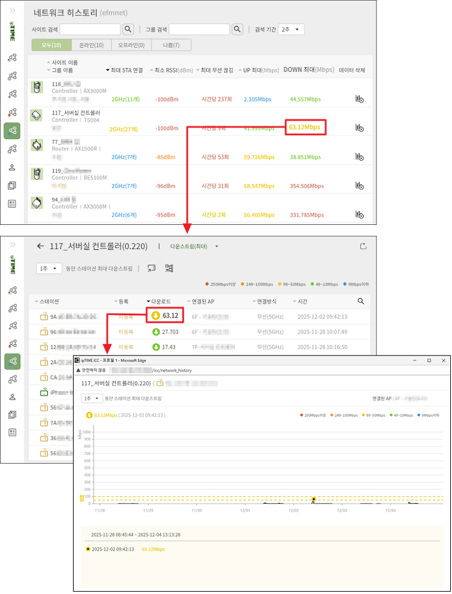Open the 다운스트림(최대) metric dropdown
This screenshot has height=594, width=452.
194,246
